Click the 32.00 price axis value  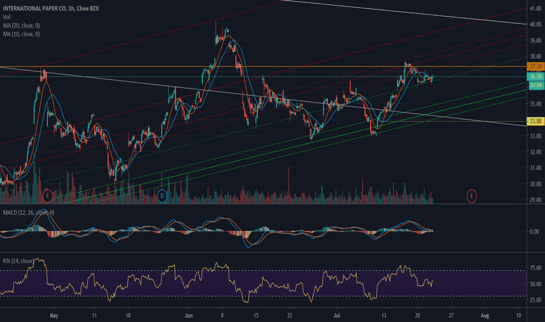coord(536,152)
